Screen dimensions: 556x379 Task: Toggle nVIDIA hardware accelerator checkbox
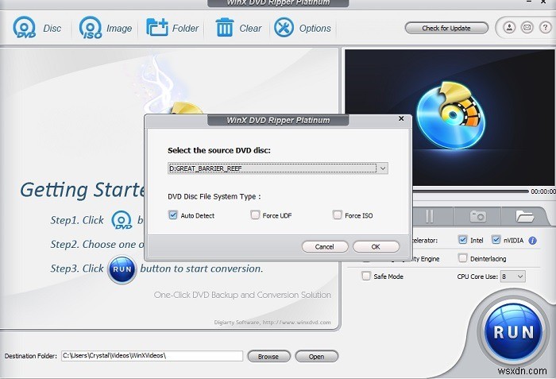pos(496,239)
